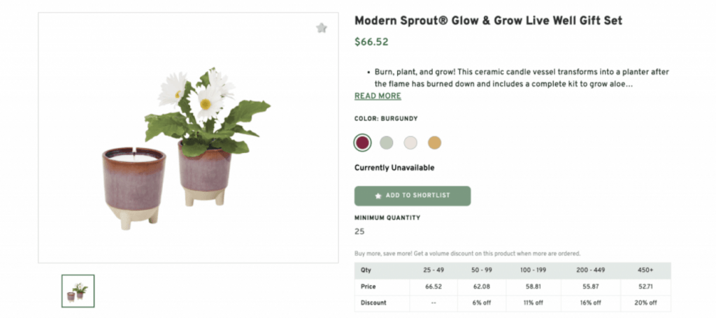The width and height of the screenshot is (716, 318).
Task: Expand description with Read More
Action: click(378, 96)
